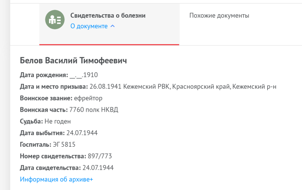
Task: Click the fate value Не годен
Action: point(58,122)
